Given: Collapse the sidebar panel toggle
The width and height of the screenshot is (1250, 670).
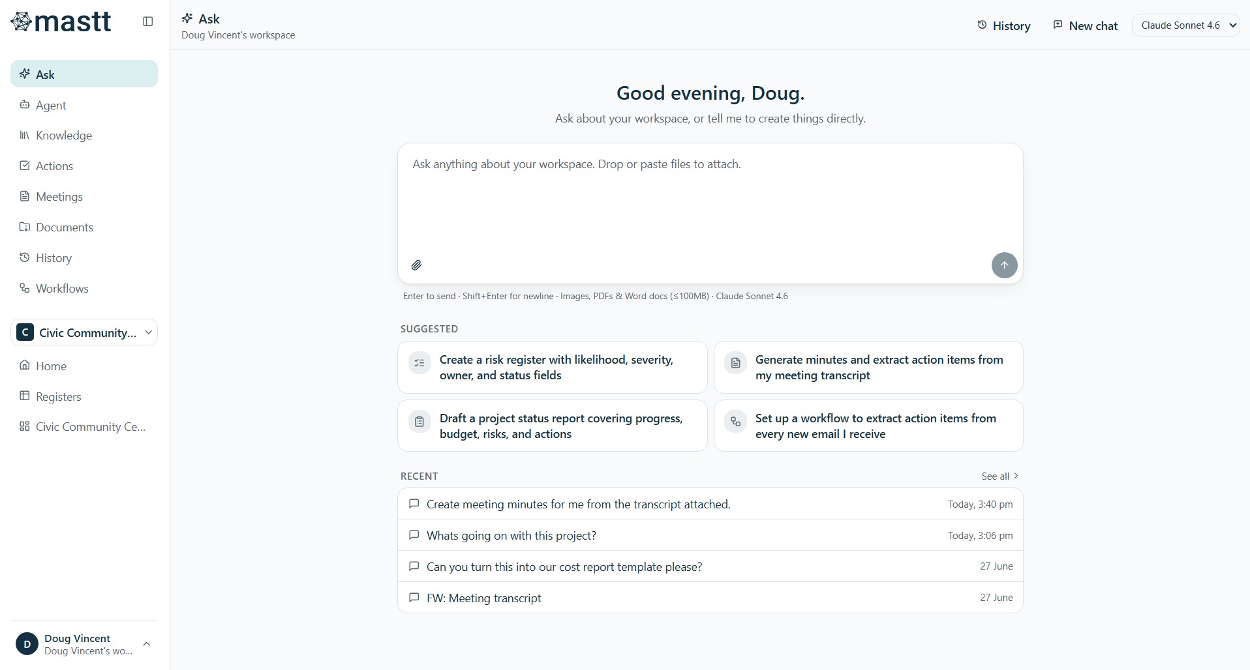Looking at the screenshot, I should pos(148,22).
